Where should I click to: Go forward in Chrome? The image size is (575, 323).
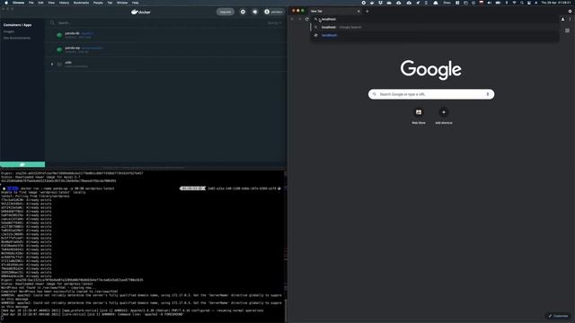pyautogui.click(x=299, y=19)
